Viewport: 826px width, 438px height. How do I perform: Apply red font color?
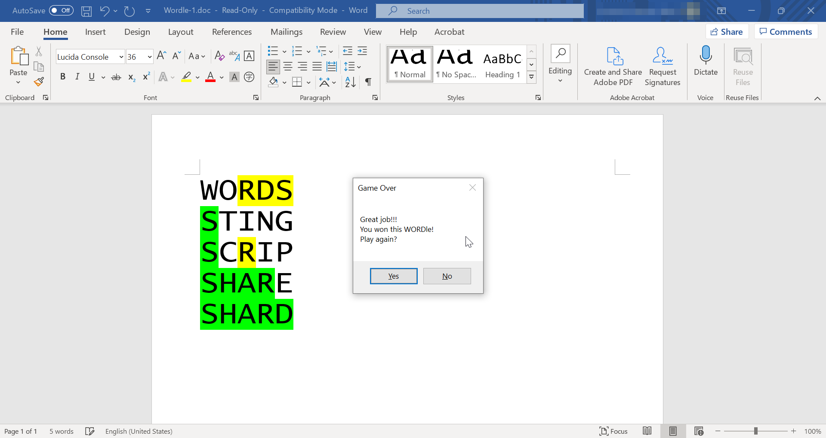tap(210, 77)
